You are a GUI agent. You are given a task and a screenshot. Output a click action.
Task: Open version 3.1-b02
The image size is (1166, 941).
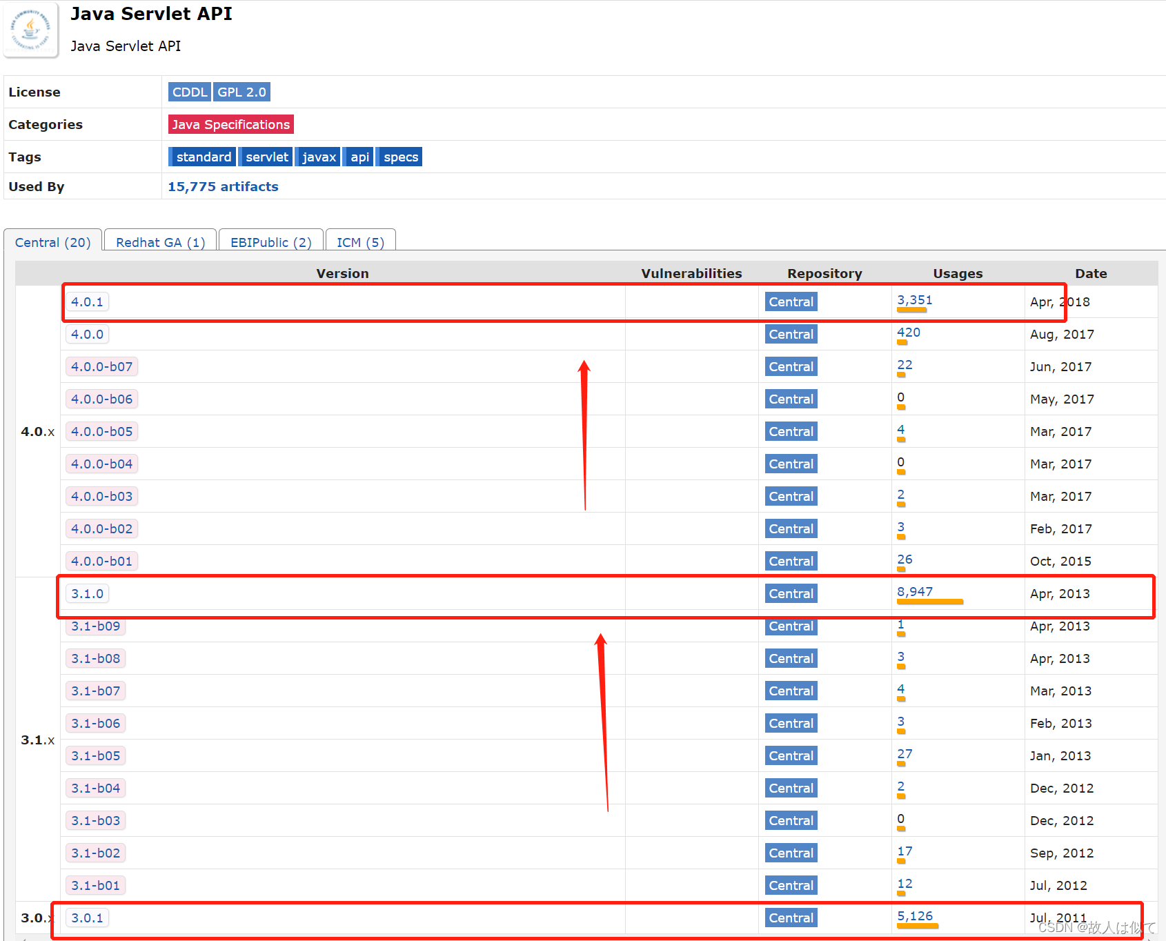point(96,853)
